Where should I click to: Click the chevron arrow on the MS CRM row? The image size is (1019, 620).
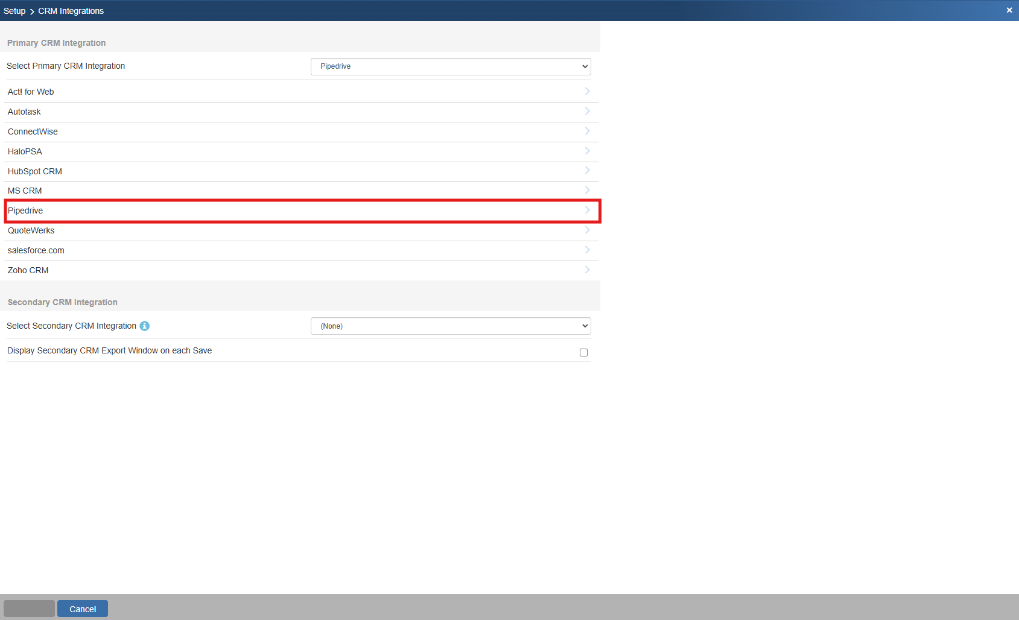click(x=587, y=191)
